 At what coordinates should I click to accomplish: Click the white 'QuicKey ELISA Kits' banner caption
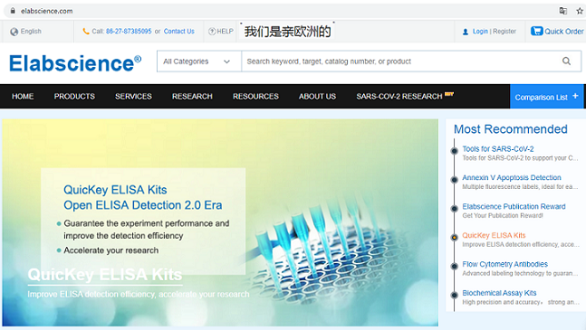105,275
